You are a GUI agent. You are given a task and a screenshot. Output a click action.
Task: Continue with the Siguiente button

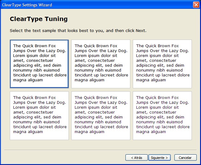point(159,158)
